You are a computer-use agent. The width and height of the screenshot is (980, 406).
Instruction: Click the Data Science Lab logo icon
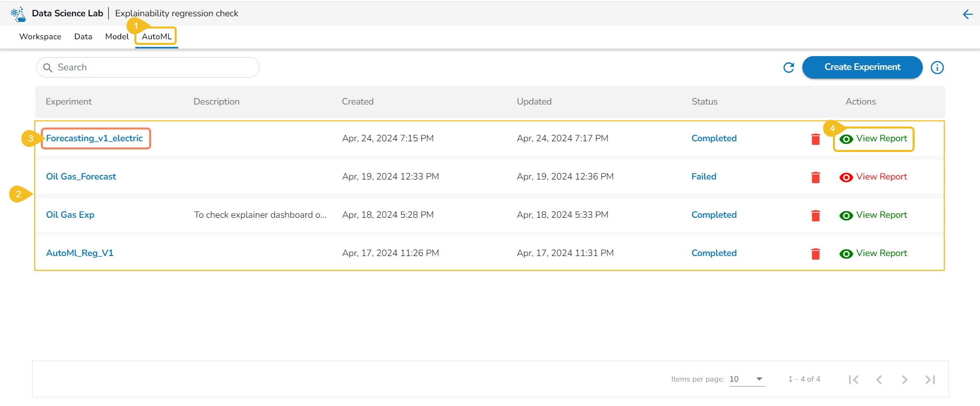click(x=18, y=14)
